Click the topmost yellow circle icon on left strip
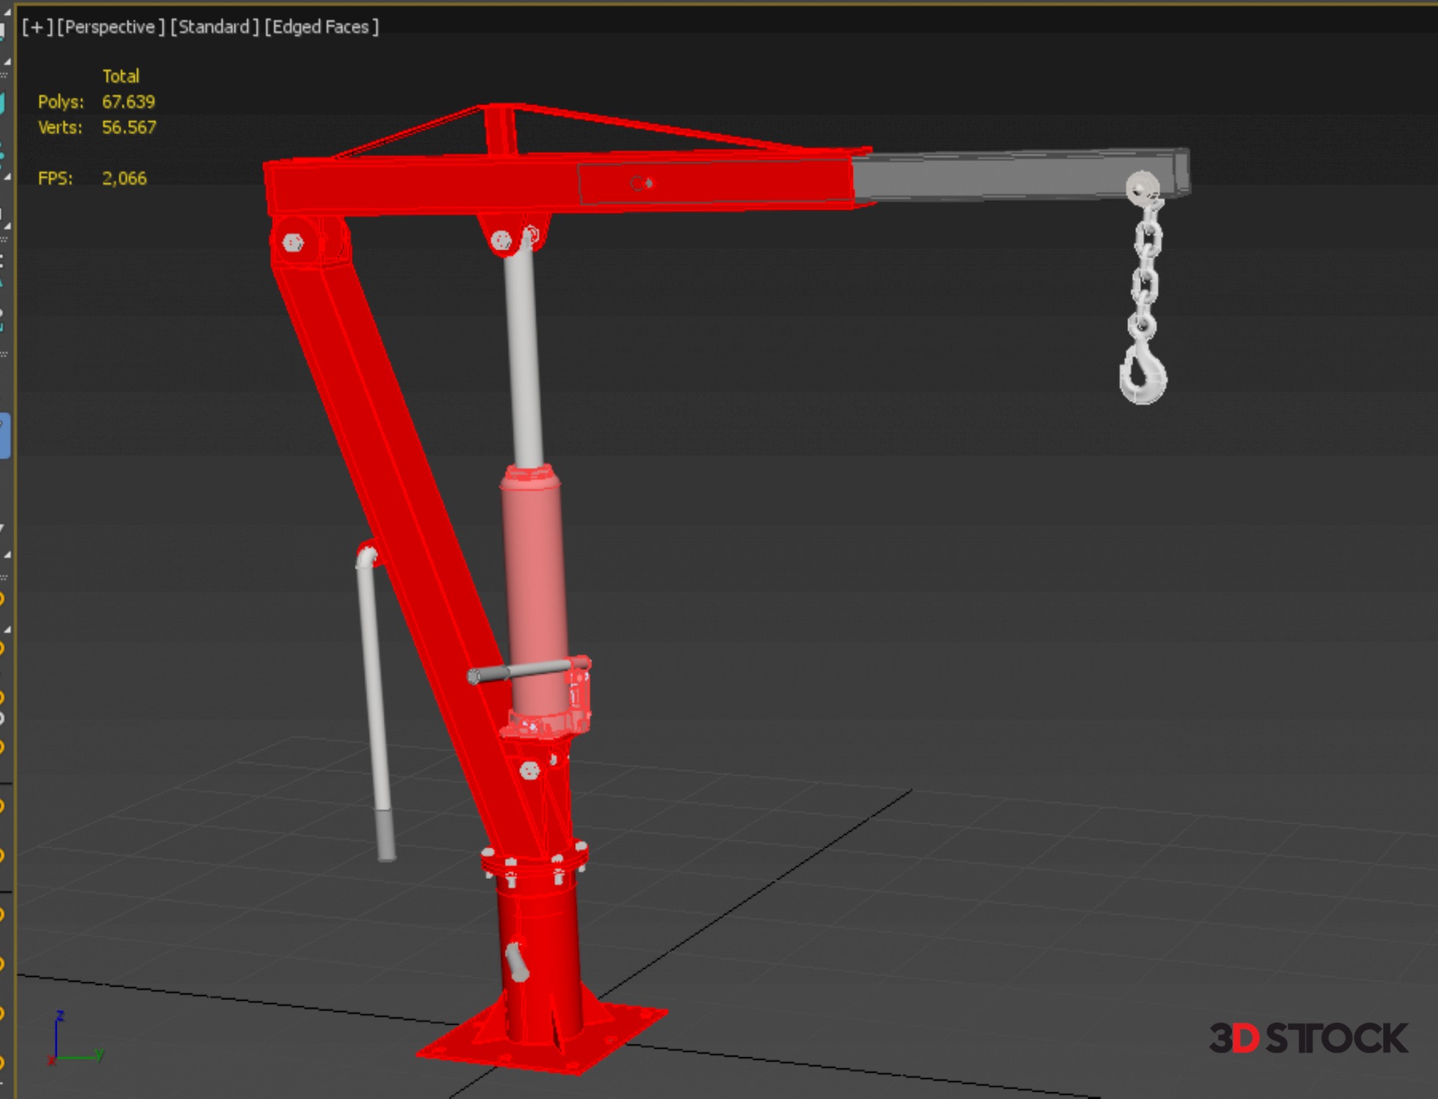This screenshot has width=1438, height=1099. tap(2, 599)
